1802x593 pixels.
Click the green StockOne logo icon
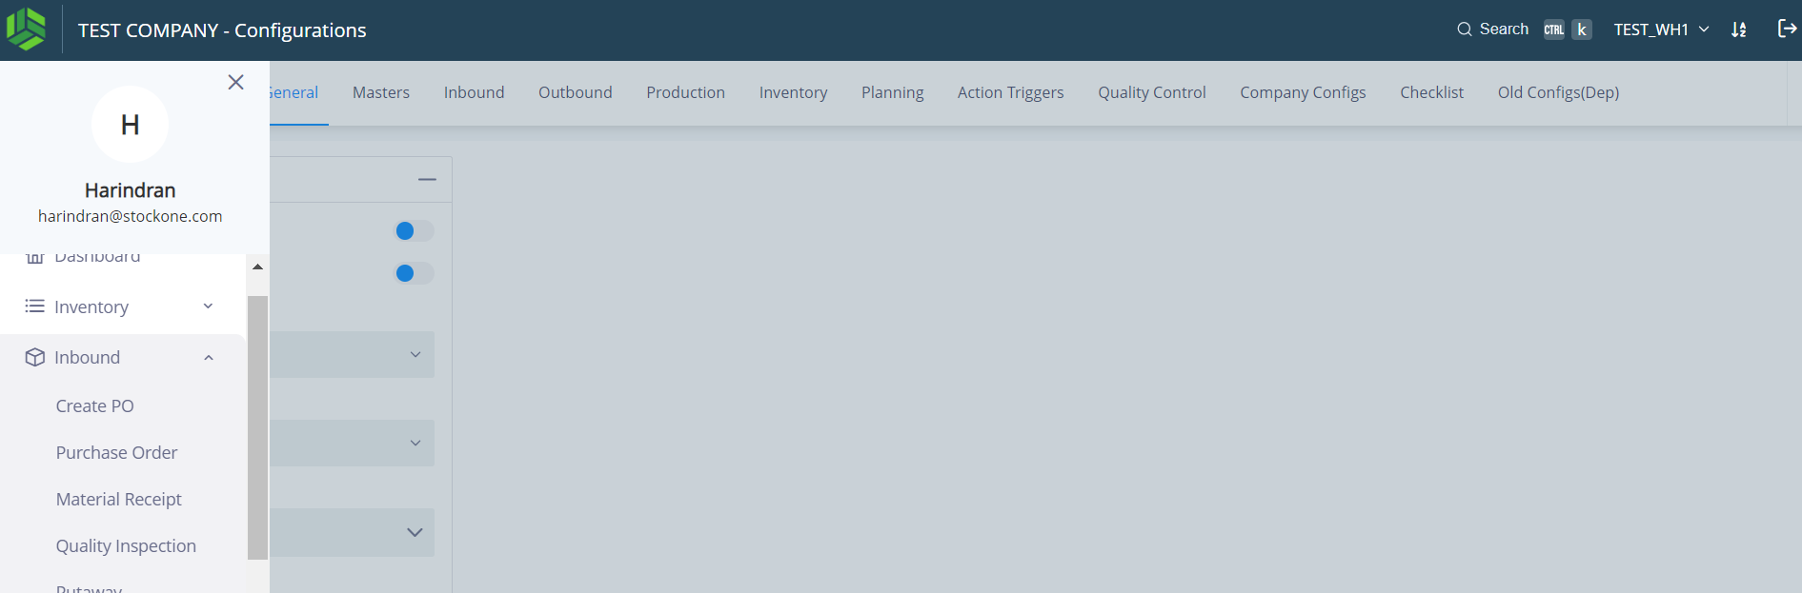26,30
